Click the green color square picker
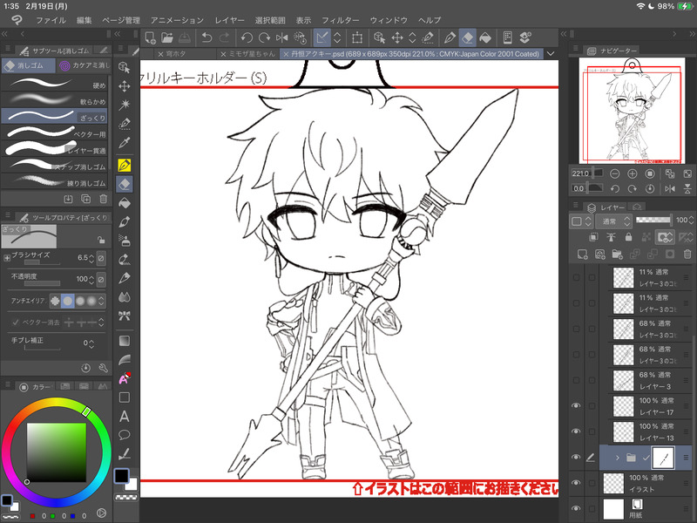The height and width of the screenshot is (523, 697). pos(57,452)
